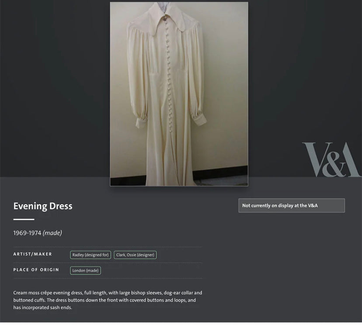The height and width of the screenshot is (325, 362).
Task: Click the 'Evening Dress' heading
Action: 43,206
